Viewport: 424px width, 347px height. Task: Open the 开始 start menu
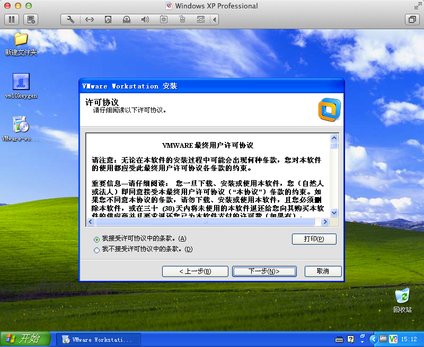[25, 339]
